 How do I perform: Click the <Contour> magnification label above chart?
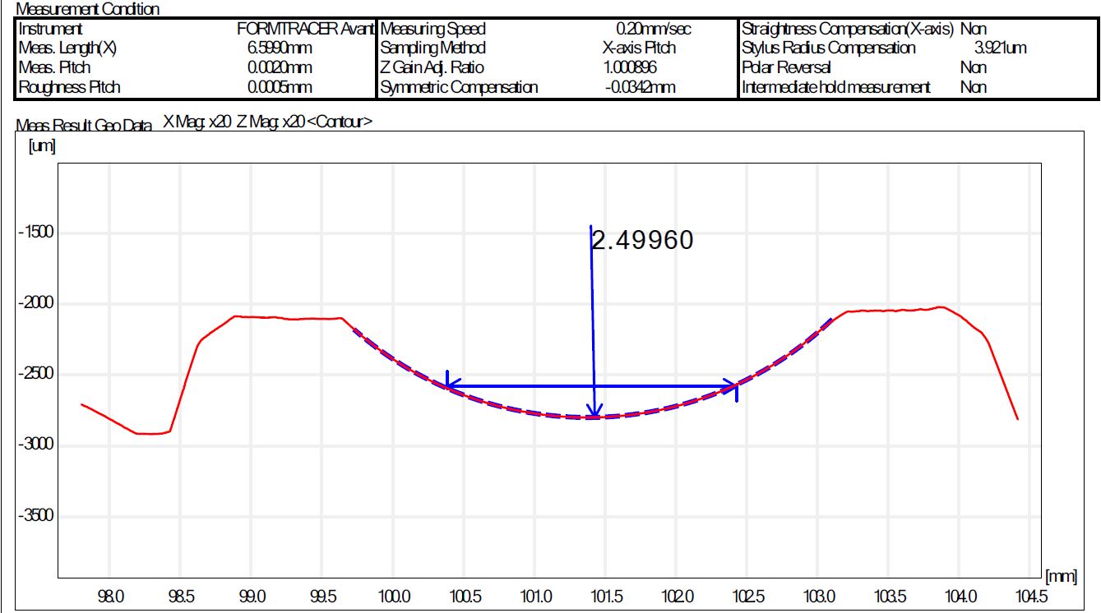click(339, 122)
